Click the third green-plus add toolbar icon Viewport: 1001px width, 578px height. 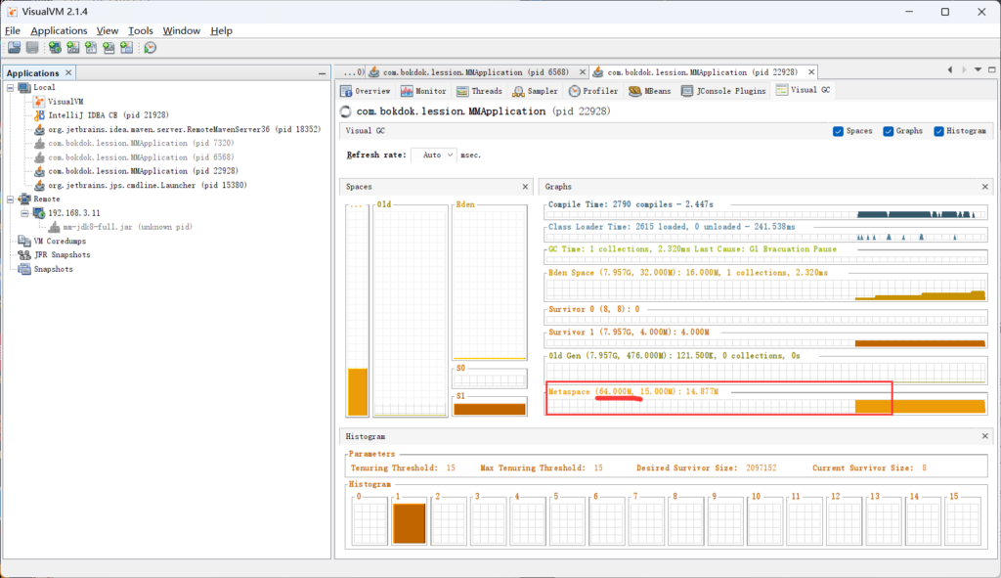pyautogui.click(x=91, y=48)
